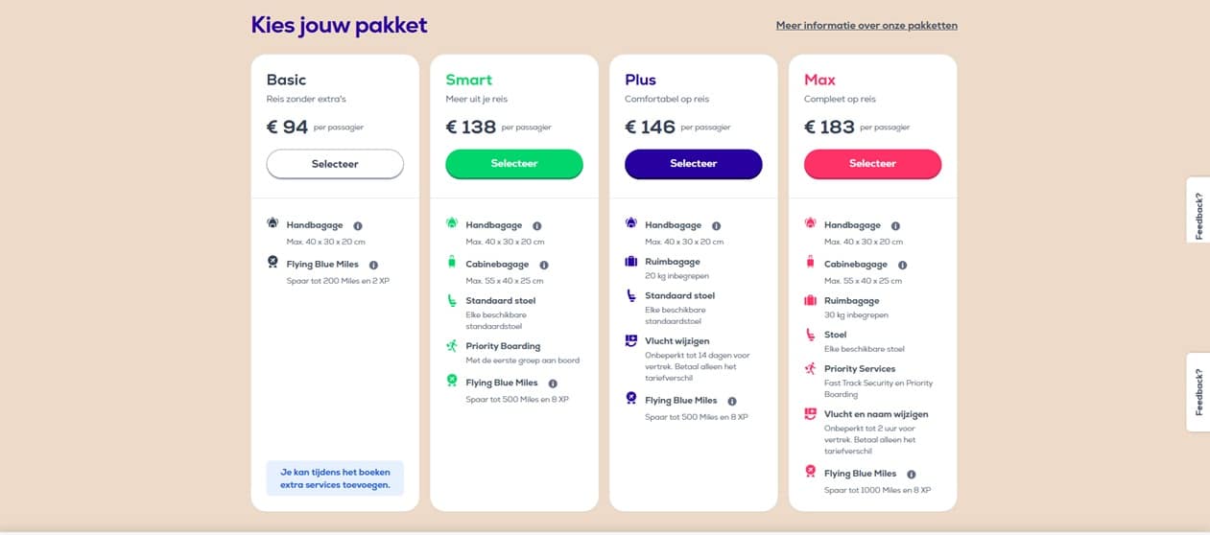Select the Plus package
Viewport: 1210px width, 535px height.
tap(694, 164)
